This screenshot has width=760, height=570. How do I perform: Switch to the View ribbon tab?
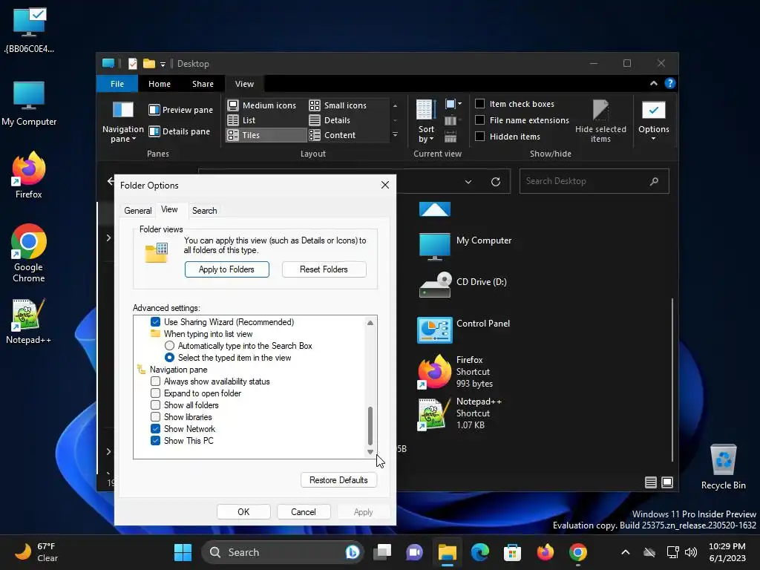coord(244,84)
